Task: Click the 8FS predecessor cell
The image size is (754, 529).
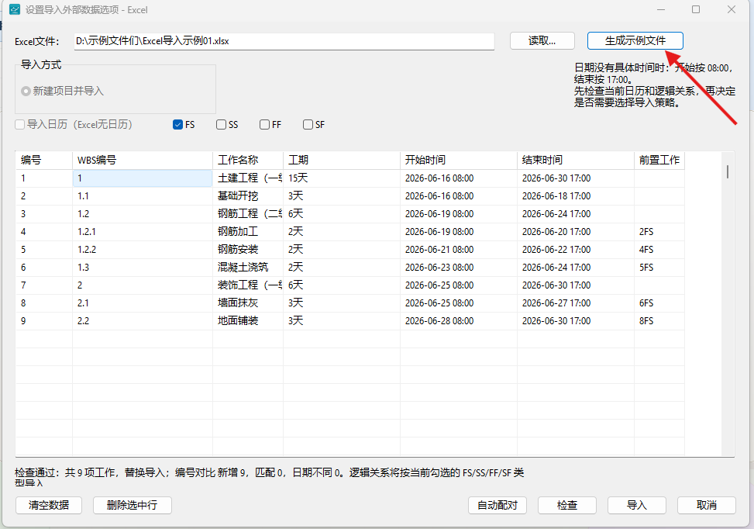Action: click(x=659, y=320)
